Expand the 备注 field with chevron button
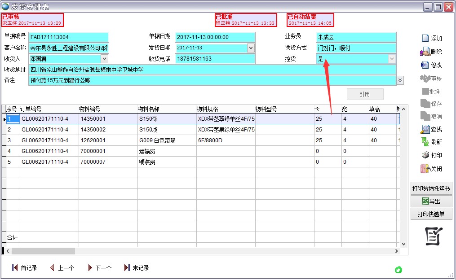Image resolution: width=456 pixels, height=280 pixels. pyautogui.click(x=400, y=80)
